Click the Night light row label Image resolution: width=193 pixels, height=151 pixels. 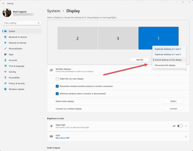61,125
